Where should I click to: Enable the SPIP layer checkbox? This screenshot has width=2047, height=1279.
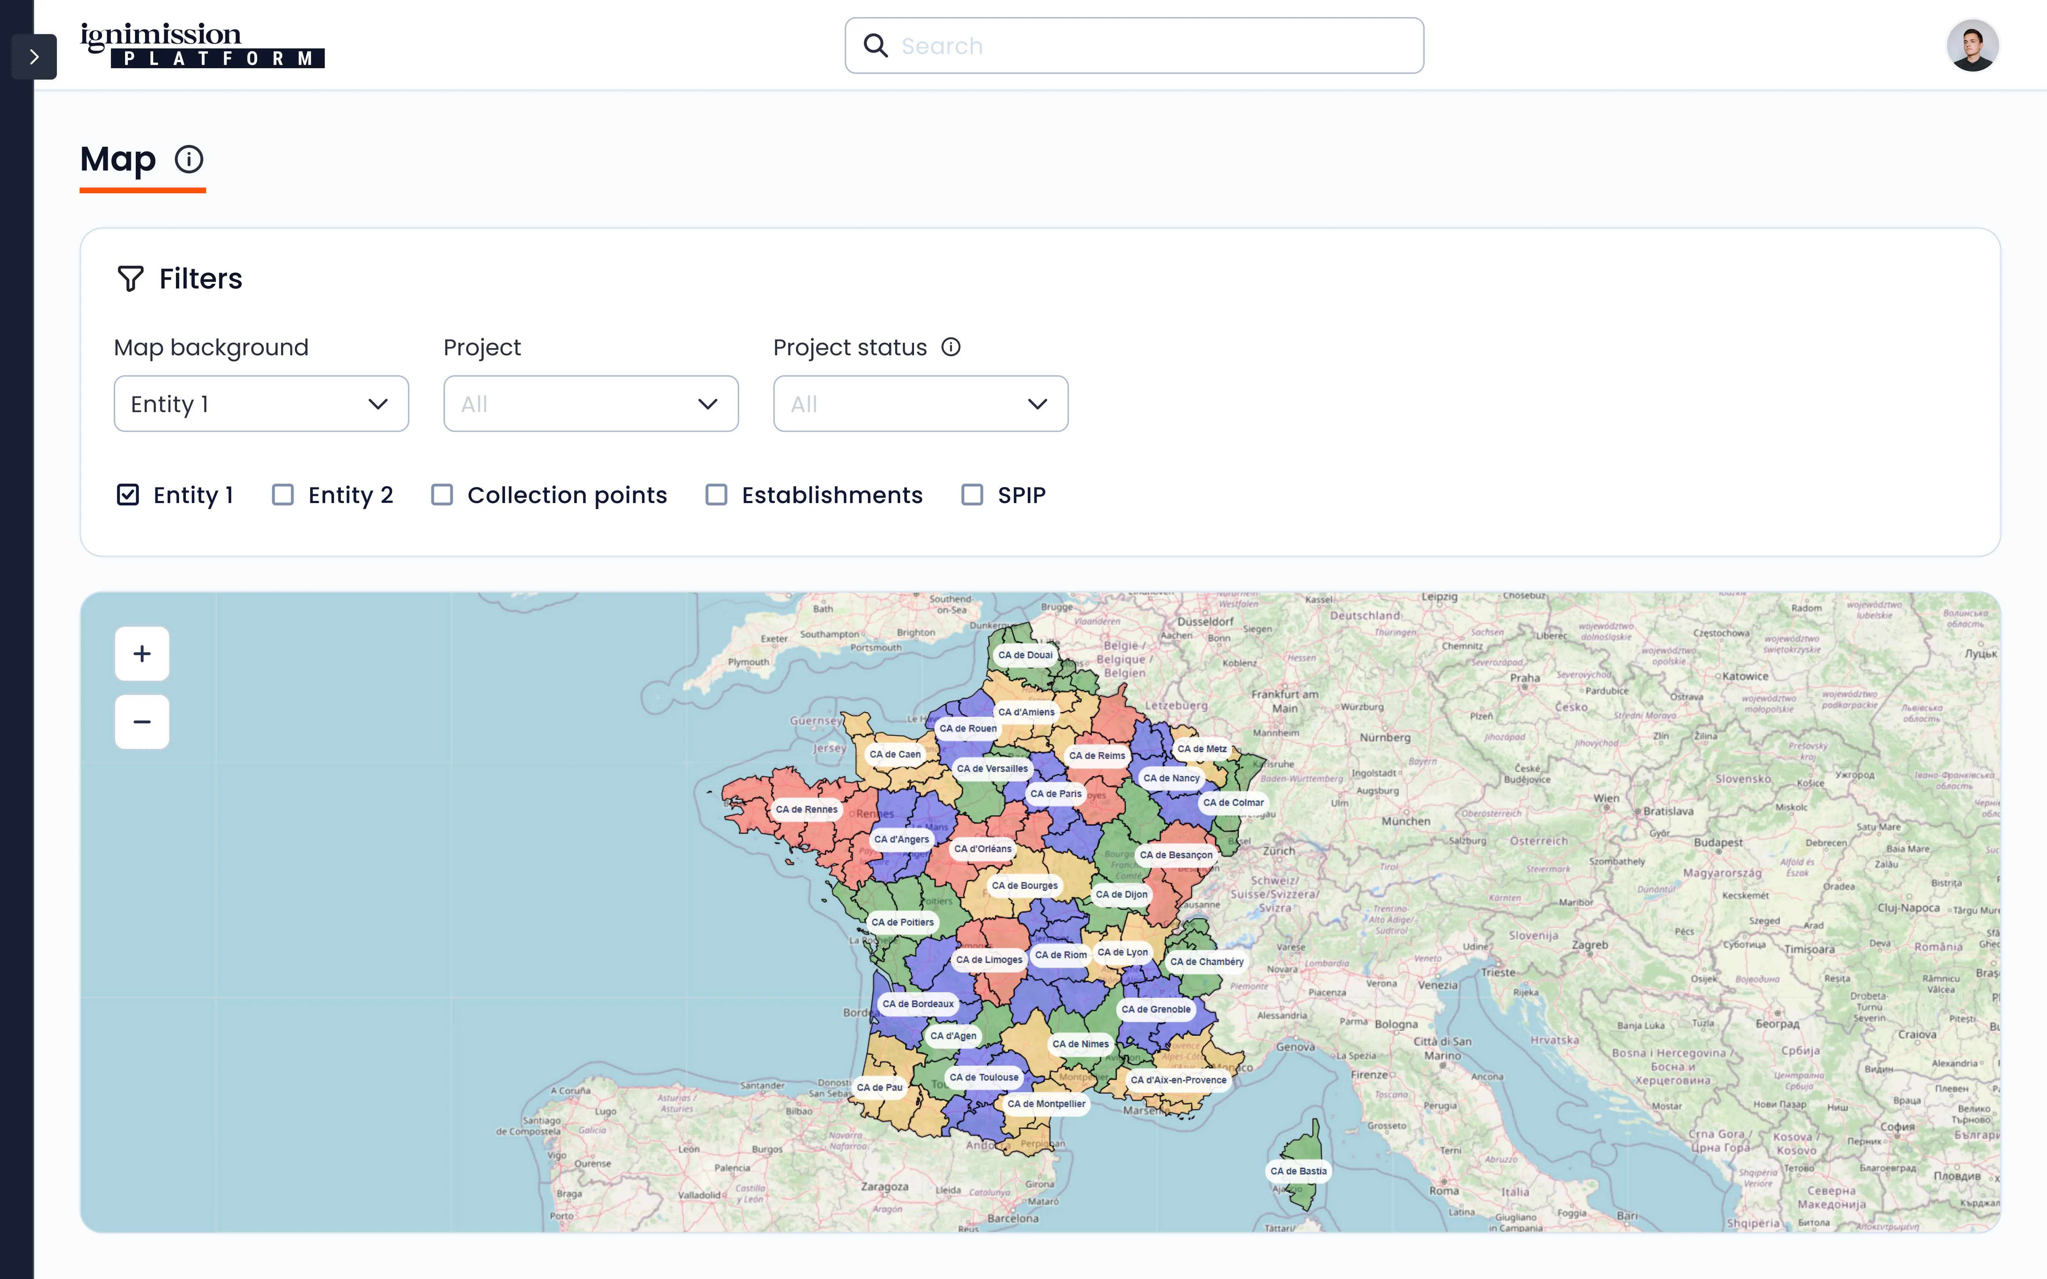(972, 495)
